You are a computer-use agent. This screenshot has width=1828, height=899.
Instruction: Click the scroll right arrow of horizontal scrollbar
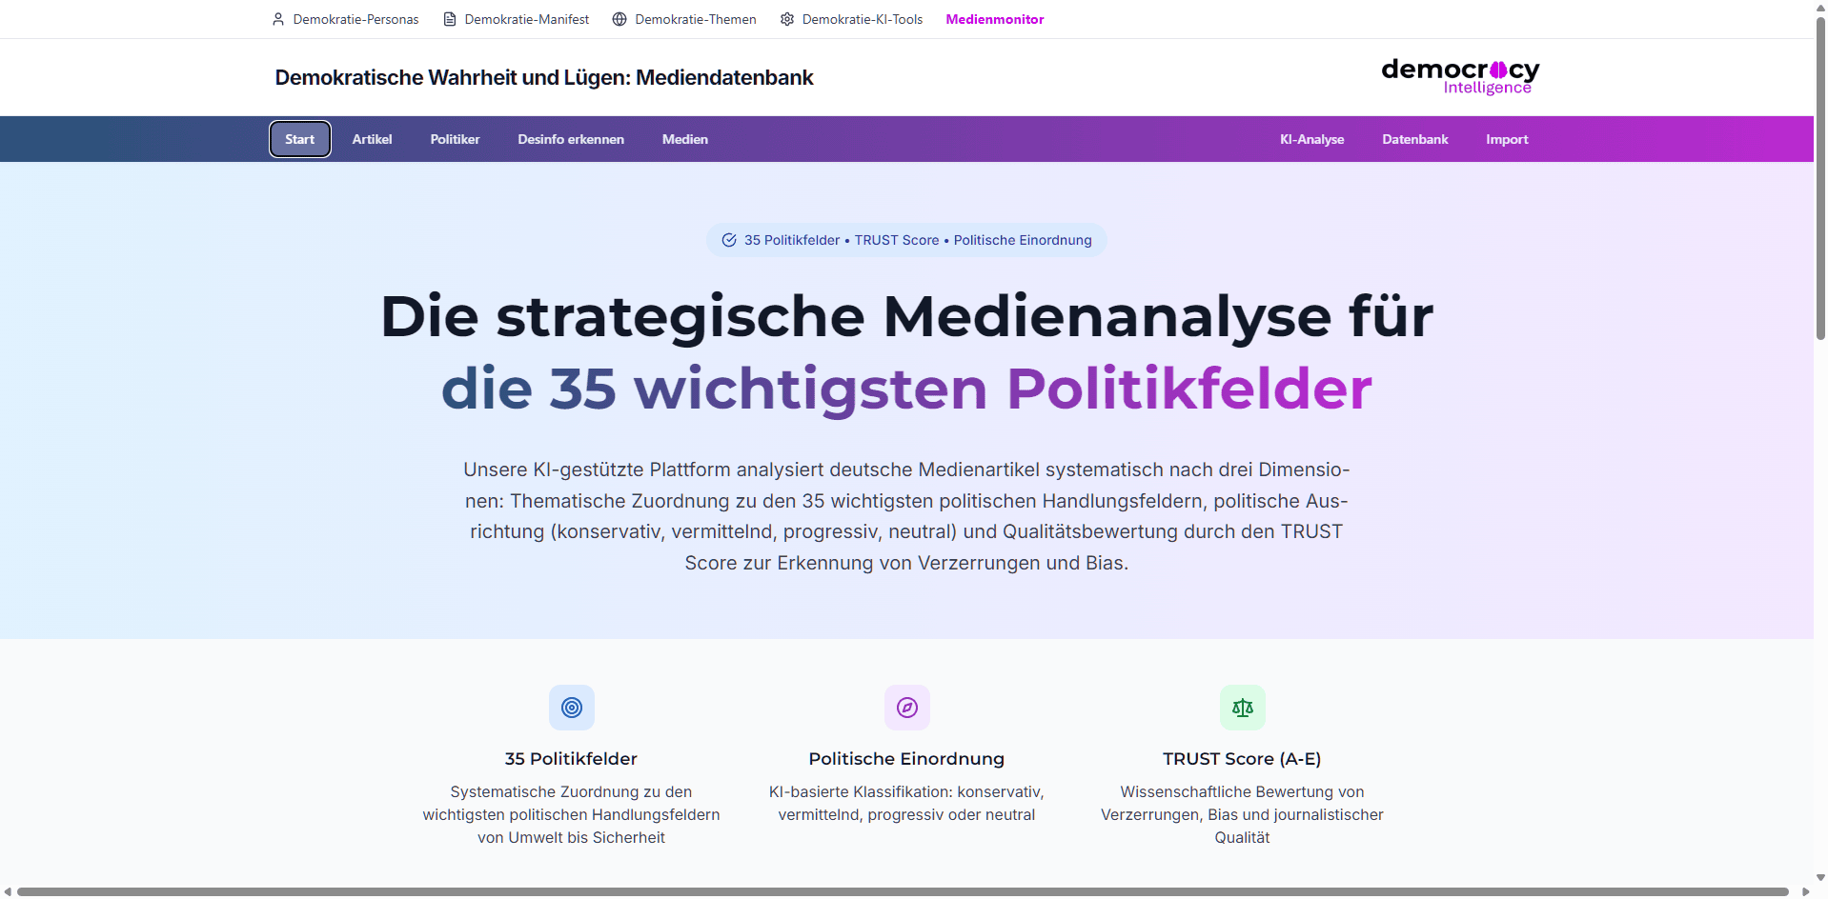(1805, 891)
